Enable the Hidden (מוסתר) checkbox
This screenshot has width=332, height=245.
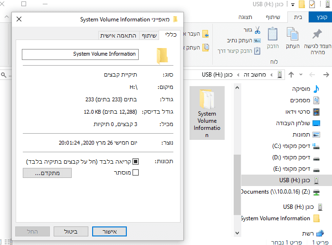pos(135,172)
